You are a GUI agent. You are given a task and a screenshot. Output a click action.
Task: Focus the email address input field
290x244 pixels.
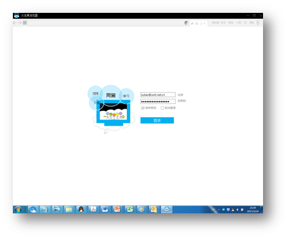tap(158, 95)
